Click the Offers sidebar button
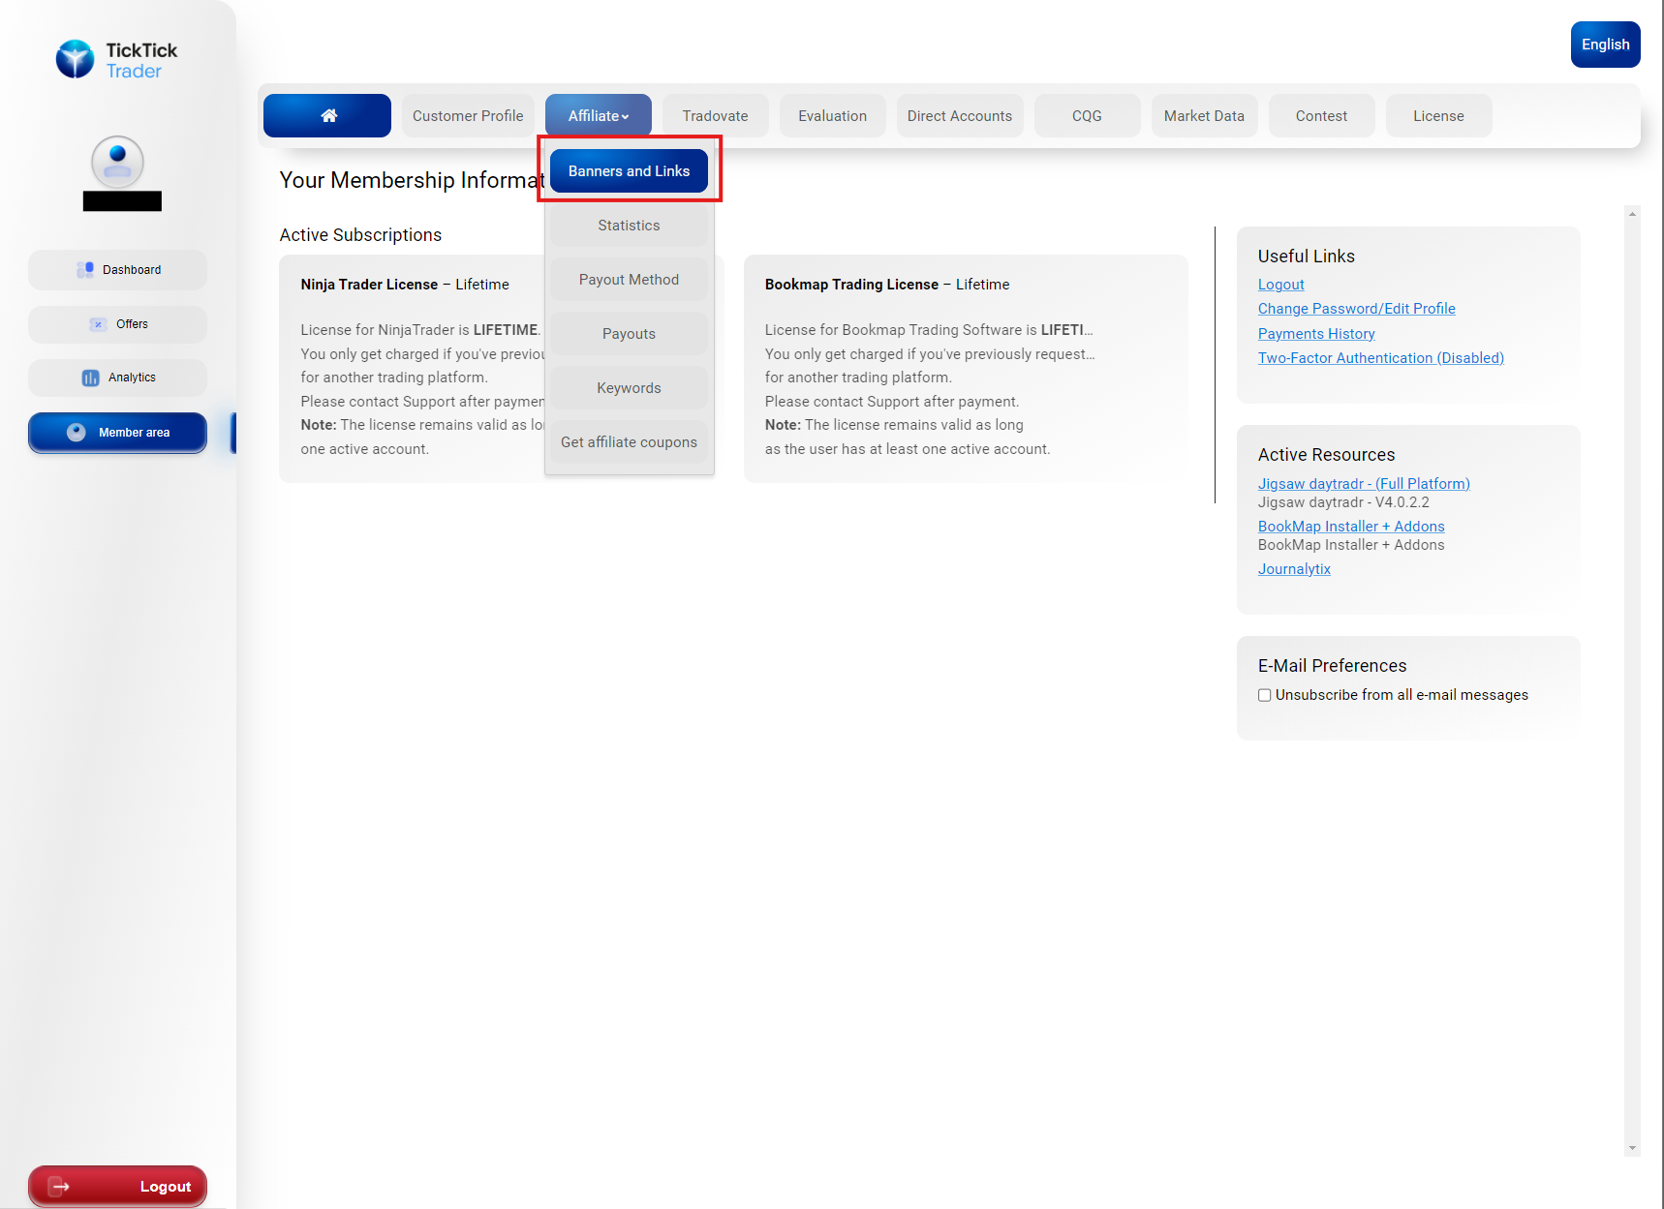Screen dimensions: 1664x1209 click(x=117, y=324)
